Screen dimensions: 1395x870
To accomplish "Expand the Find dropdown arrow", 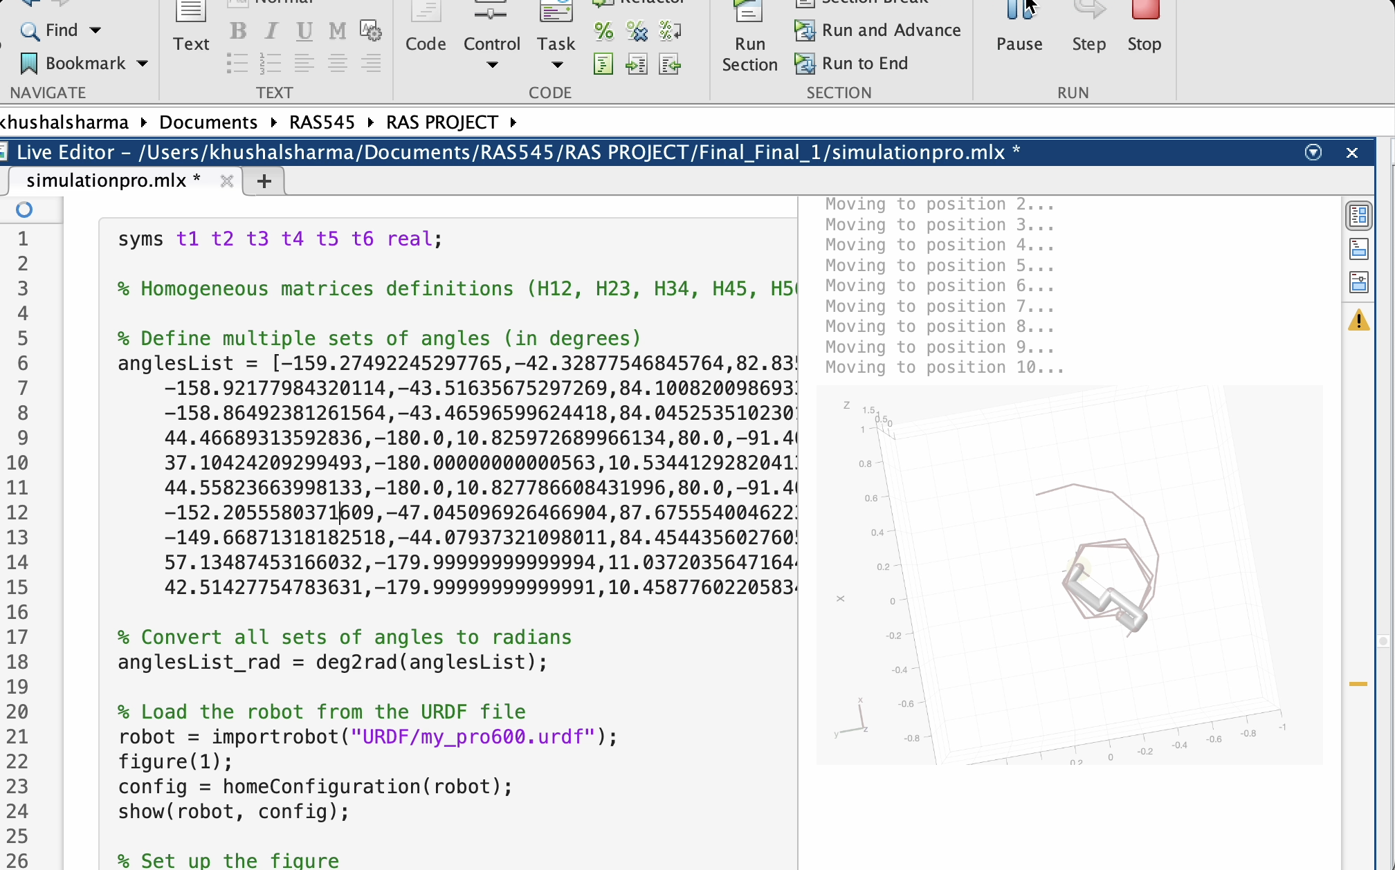I will click(x=95, y=30).
